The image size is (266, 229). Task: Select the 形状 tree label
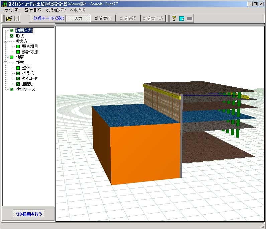(20, 36)
